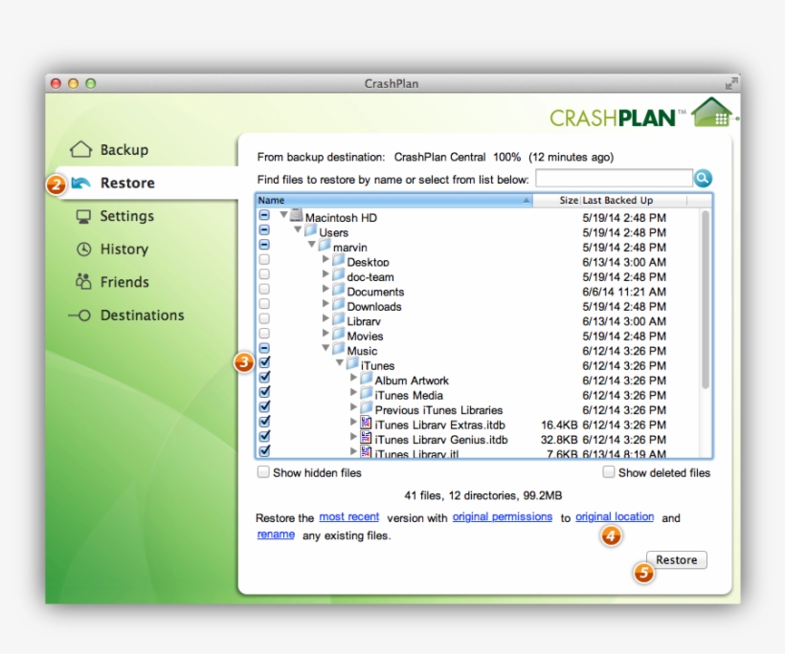Open the original location link

tap(615, 516)
